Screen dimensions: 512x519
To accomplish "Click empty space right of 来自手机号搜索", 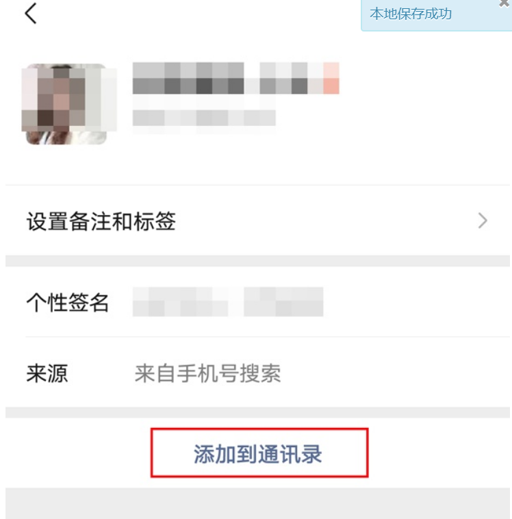I will 396,373.
